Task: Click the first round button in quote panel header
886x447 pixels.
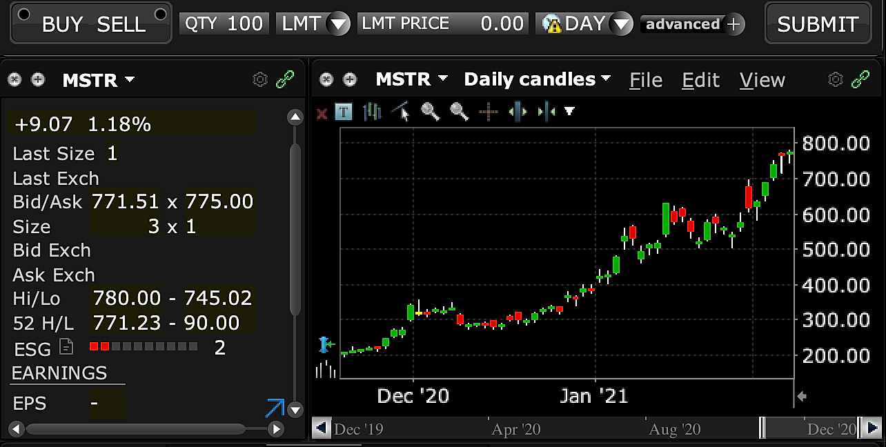Action: pyautogui.click(x=15, y=80)
